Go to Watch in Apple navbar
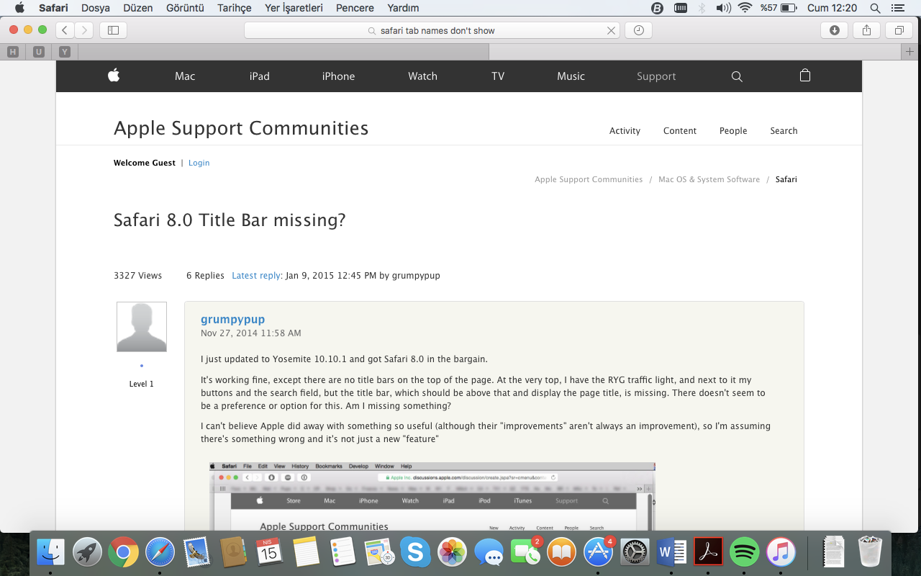The width and height of the screenshot is (921, 576). coord(423,76)
